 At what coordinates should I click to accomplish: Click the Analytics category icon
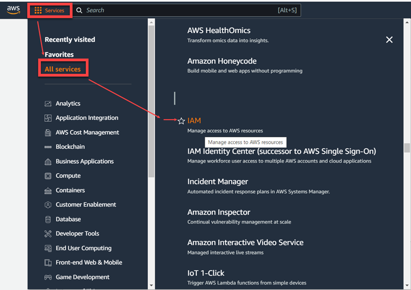click(48, 104)
